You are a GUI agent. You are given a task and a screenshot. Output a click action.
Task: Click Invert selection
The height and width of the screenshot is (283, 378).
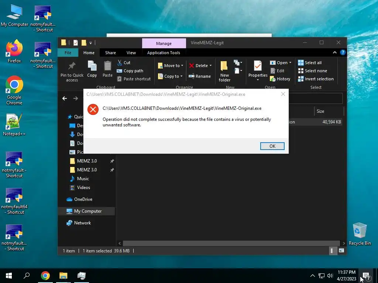pyautogui.click(x=316, y=79)
